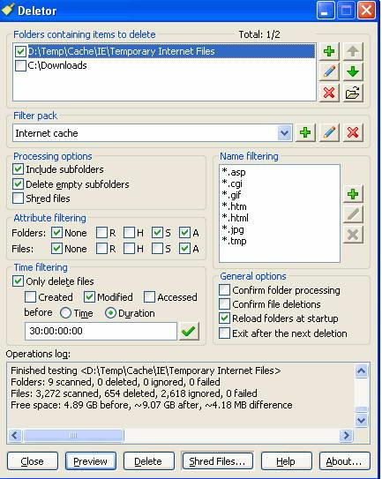Select *.html in name filtering list
Image resolution: width=382 pixels, height=479 pixels.
[235, 218]
